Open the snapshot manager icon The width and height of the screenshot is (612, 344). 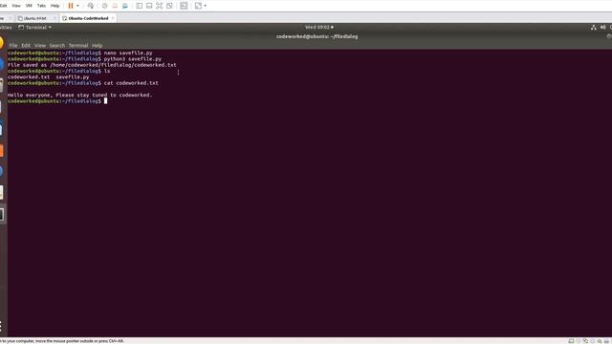coord(125,6)
